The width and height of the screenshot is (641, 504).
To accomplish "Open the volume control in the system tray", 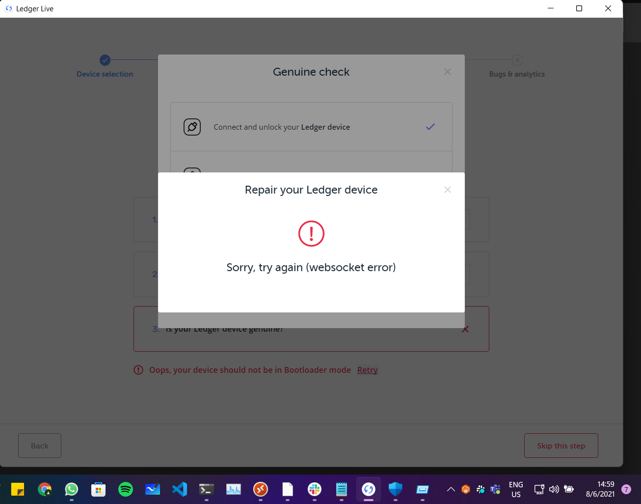I will click(x=554, y=489).
